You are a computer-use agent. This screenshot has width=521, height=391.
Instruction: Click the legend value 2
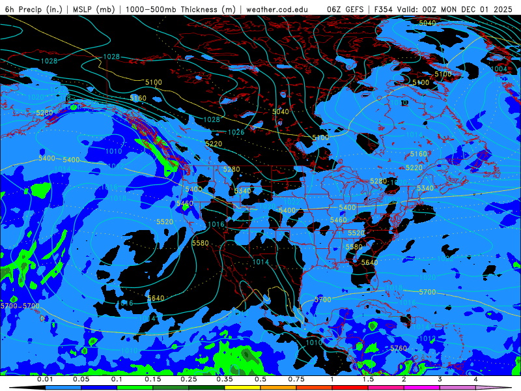pos(404,379)
